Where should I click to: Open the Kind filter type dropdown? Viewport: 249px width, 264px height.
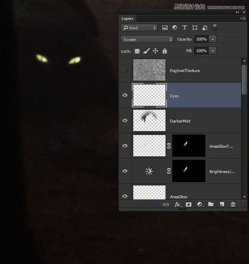(x=139, y=28)
